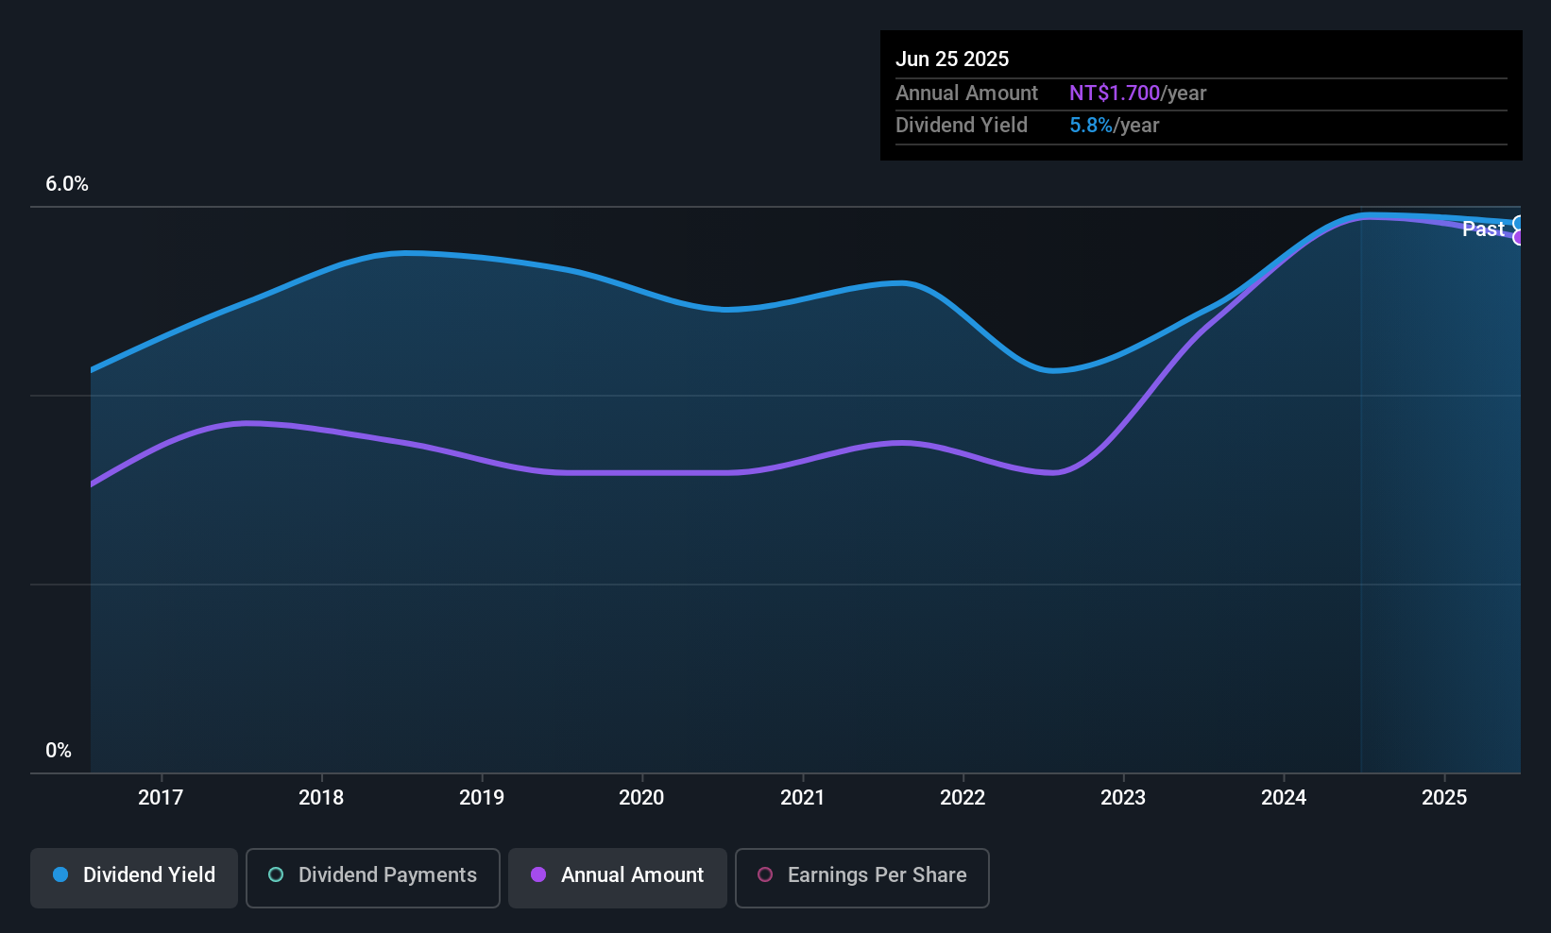Click the NT$1.700/year value

(1115, 93)
